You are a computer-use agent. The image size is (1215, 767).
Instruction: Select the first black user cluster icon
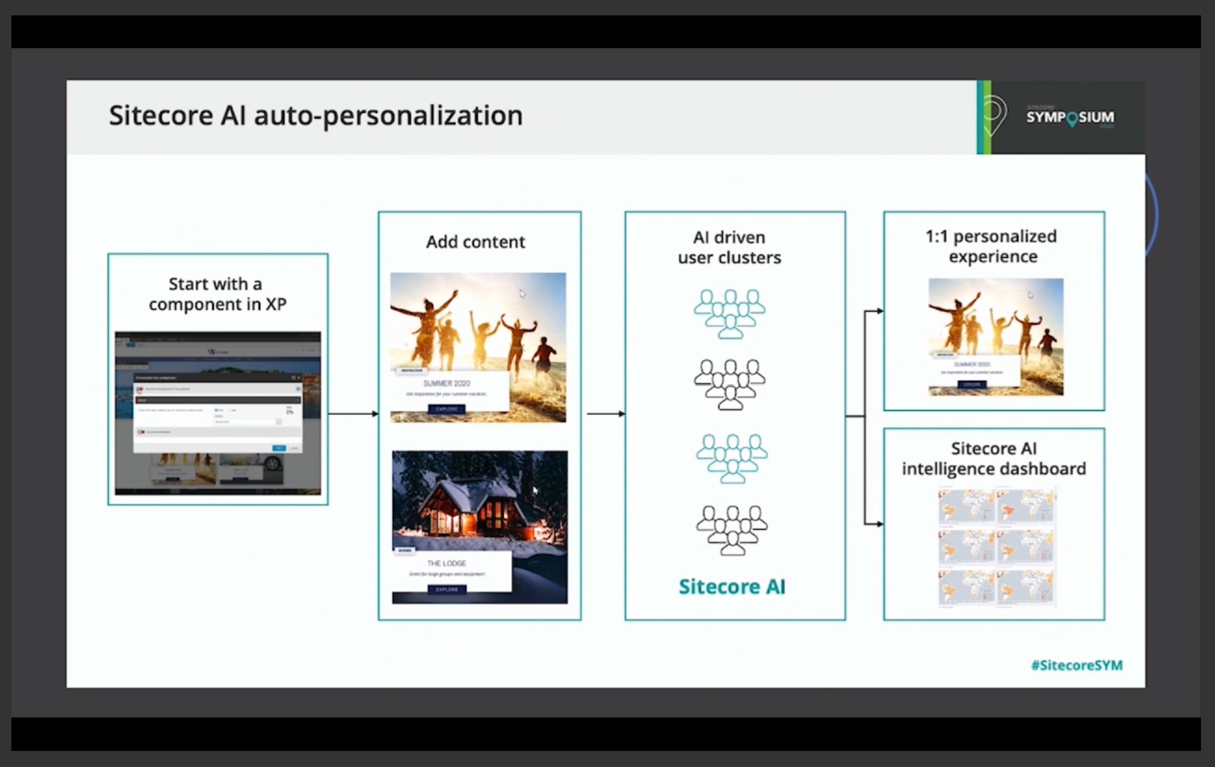pos(730,384)
